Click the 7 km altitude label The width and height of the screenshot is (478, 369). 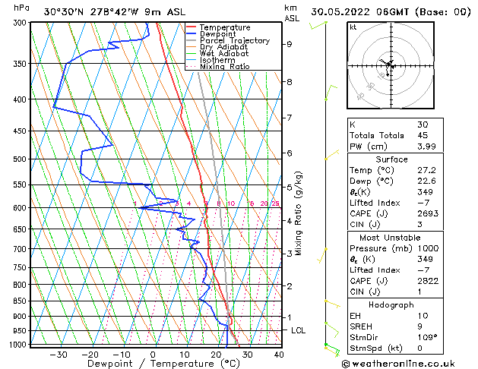(x=289, y=118)
